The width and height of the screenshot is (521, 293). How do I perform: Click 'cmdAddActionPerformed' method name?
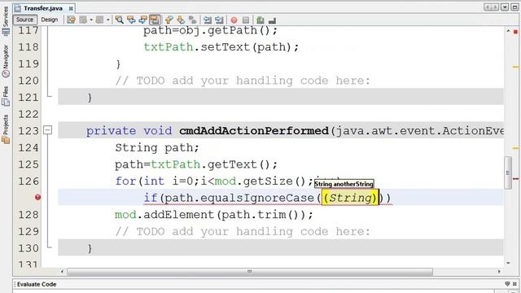[254, 130]
